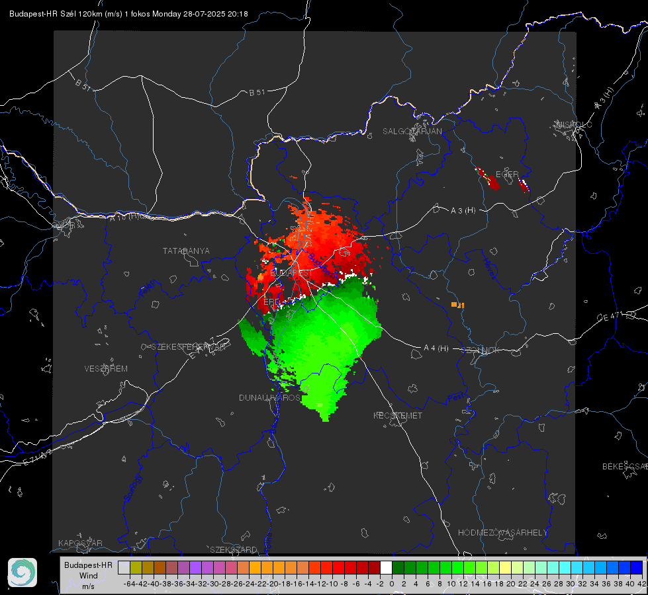Click the SZEKSZÁRD city label
This screenshot has height=595, width=648.
tap(234, 549)
